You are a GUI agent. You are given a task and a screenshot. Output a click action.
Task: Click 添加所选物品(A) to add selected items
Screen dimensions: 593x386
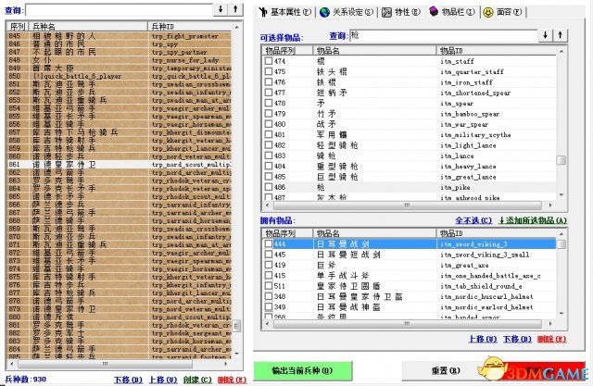[533, 220]
